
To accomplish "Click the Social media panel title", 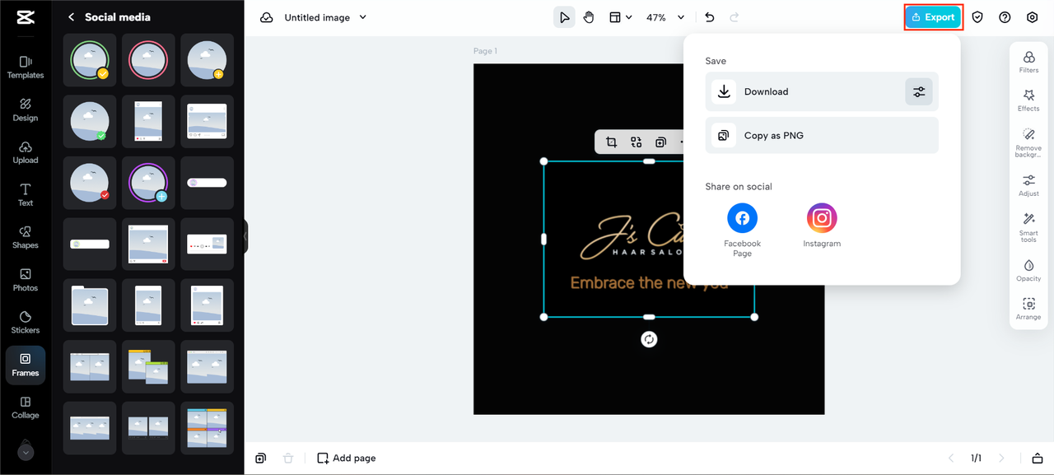I will pos(117,17).
